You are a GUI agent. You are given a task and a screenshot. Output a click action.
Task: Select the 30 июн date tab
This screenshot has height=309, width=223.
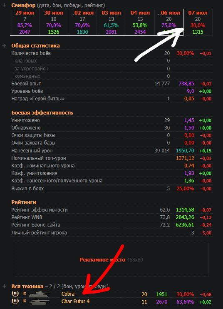click(x=54, y=22)
